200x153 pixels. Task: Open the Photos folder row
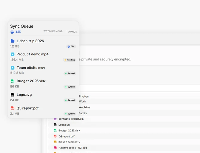(x=84, y=96)
